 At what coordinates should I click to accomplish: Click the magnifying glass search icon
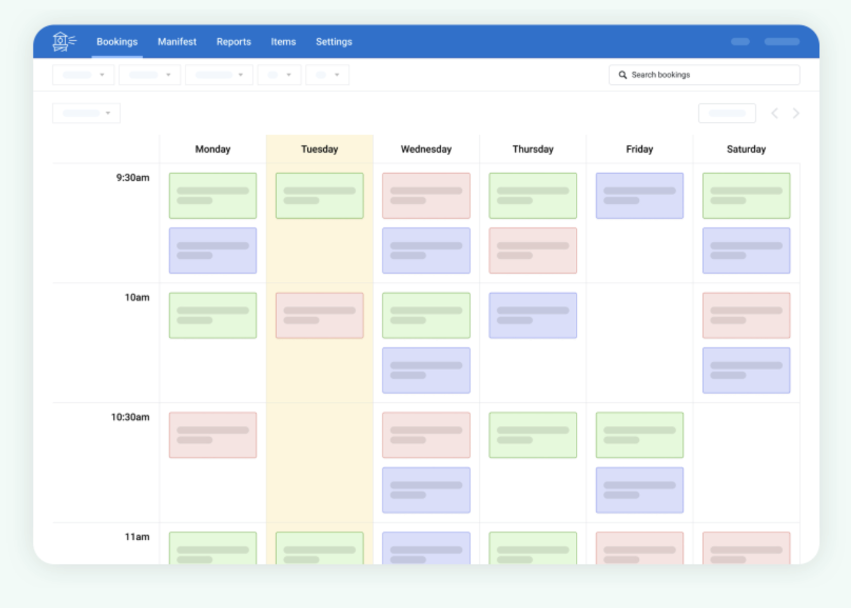pyautogui.click(x=623, y=75)
